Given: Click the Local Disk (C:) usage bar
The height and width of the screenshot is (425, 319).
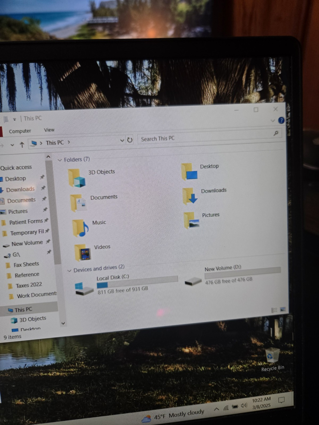Looking at the screenshot, I should (137, 282).
